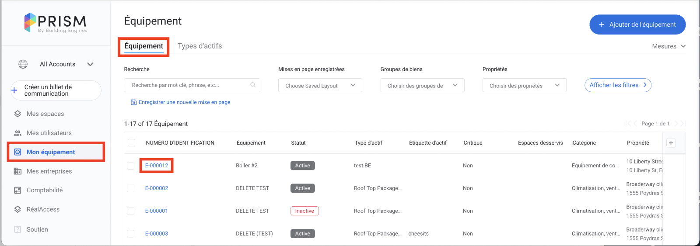This screenshot has height=246, width=700.
Task: Click the Mes utilisateurs people icon
Action: point(17,133)
